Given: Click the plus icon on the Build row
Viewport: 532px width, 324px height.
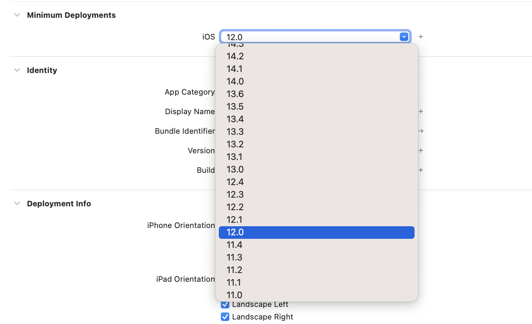Looking at the screenshot, I should pos(421,170).
